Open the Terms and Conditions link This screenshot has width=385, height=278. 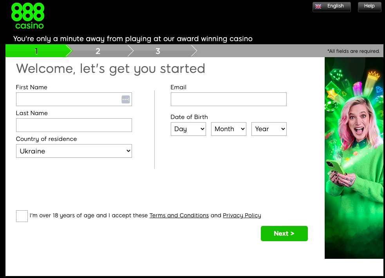coord(179,215)
